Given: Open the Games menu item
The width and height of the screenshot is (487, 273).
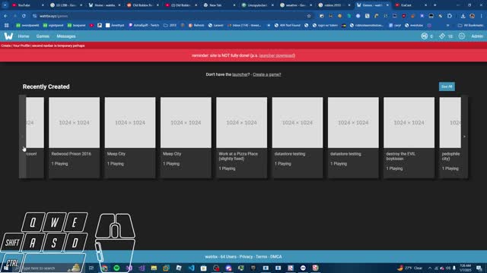Looking at the screenshot, I should tap(43, 36).
